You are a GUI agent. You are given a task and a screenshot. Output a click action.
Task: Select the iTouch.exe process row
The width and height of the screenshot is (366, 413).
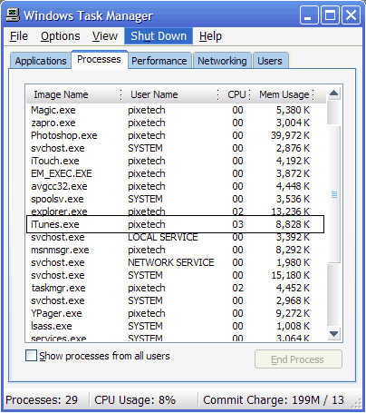[x=175, y=161]
